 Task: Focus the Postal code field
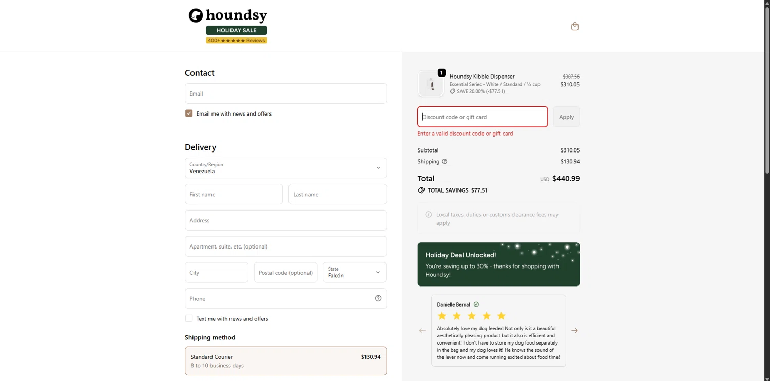[285, 272]
